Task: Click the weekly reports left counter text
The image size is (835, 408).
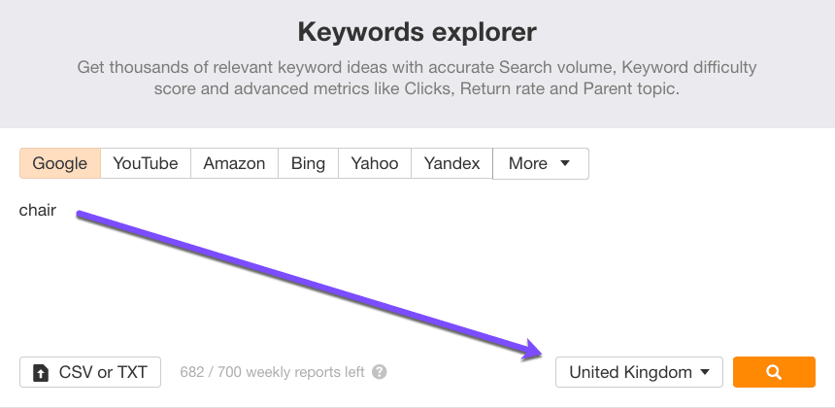Action: (273, 372)
